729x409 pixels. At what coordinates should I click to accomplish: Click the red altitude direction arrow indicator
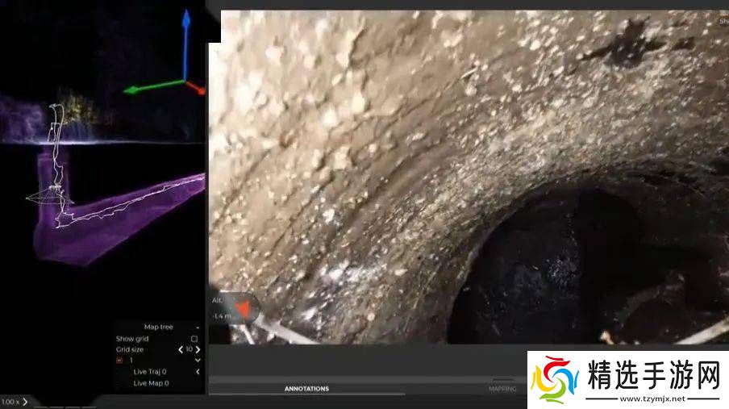[240, 307]
